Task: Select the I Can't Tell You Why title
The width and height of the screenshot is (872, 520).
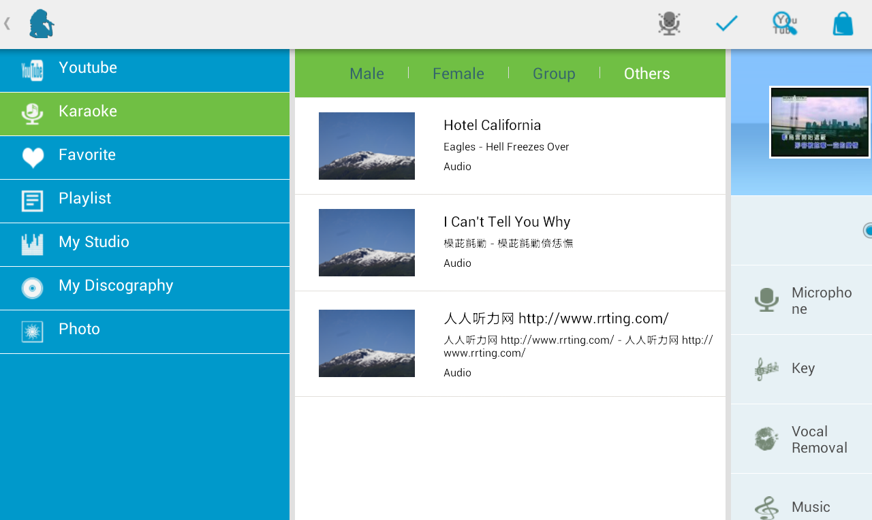Action: [507, 222]
